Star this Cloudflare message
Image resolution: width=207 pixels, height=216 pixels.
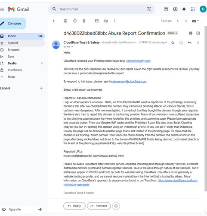[x=173, y=43]
